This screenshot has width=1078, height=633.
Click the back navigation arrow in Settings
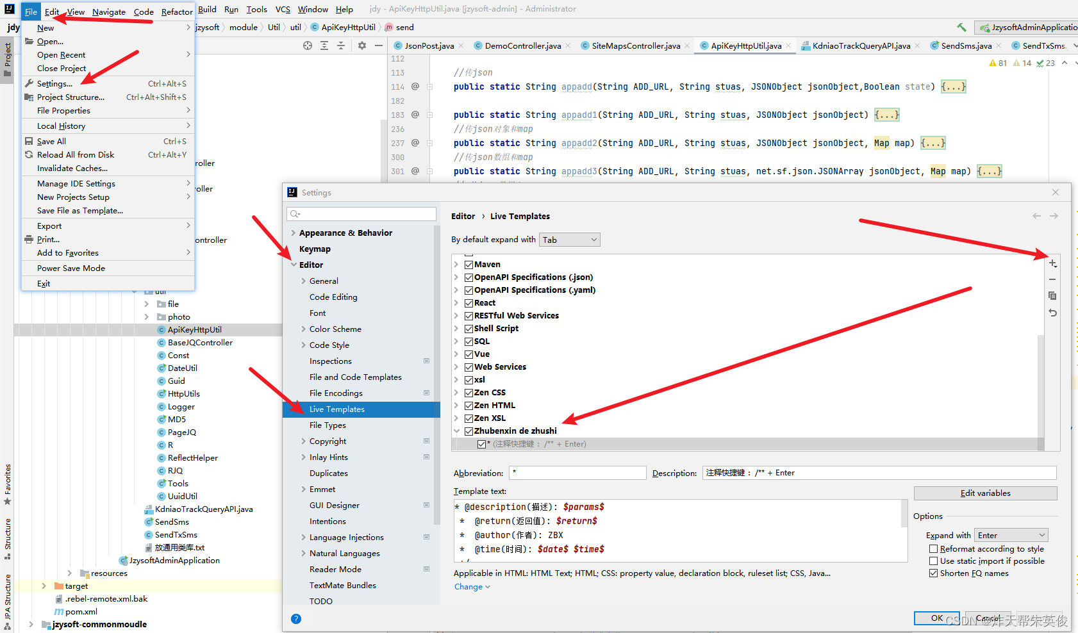coord(1036,216)
